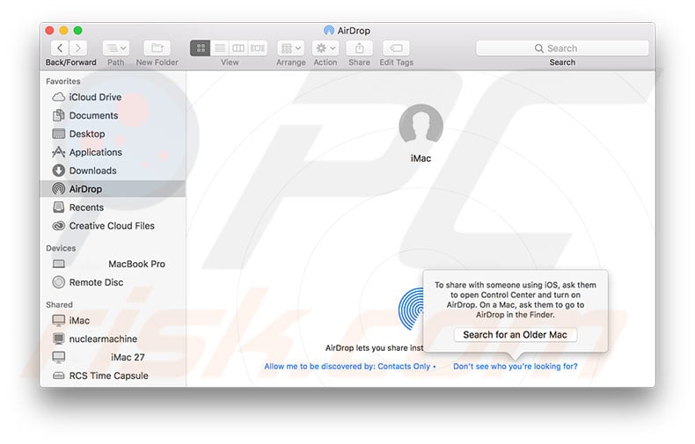Open Allow me to be discovered dropdown
This screenshot has height=444, width=695.
click(350, 367)
